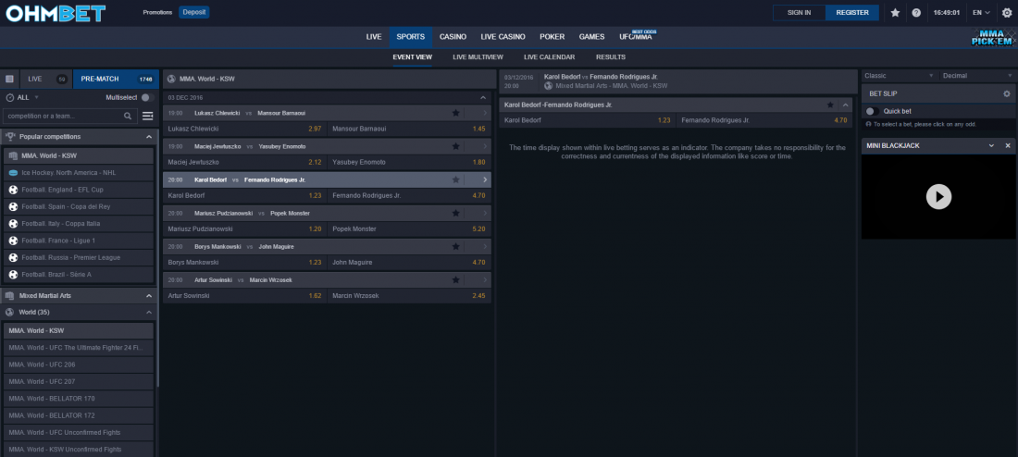This screenshot has width=1018, height=457.
Task: Select MMA World - UFC 206
Action: coord(79,364)
